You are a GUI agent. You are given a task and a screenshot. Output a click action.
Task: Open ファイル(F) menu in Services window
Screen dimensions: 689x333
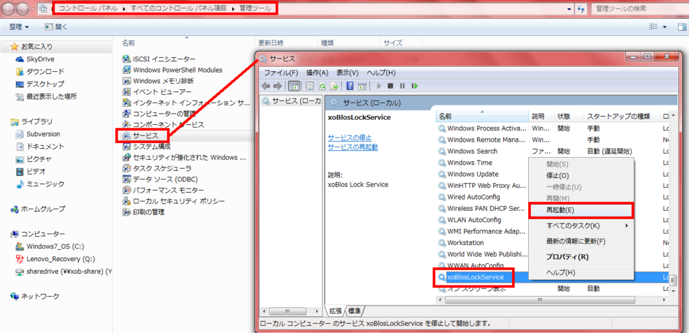[281, 73]
